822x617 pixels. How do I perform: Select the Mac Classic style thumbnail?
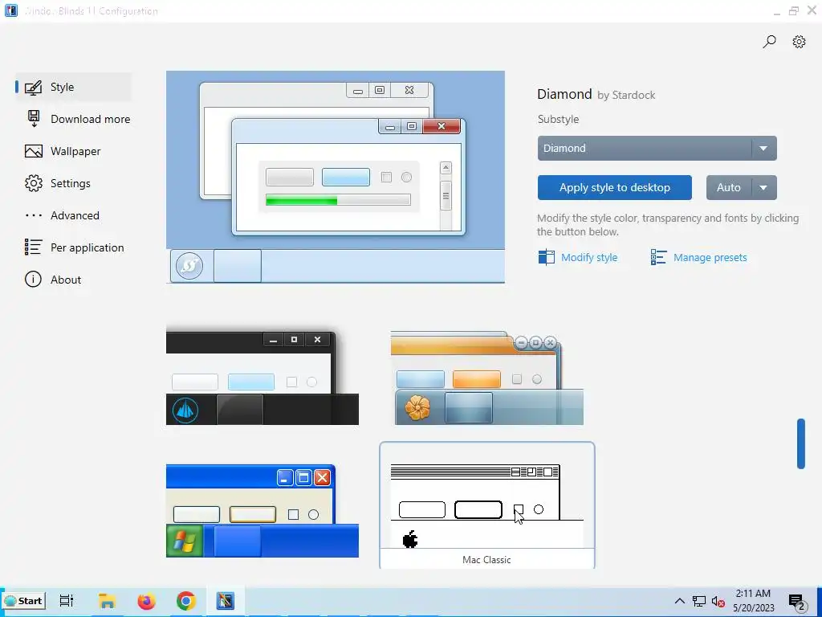click(x=487, y=506)
